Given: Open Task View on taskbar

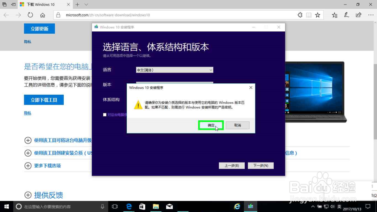Looking at the screenshot, I should coord(115,206).
